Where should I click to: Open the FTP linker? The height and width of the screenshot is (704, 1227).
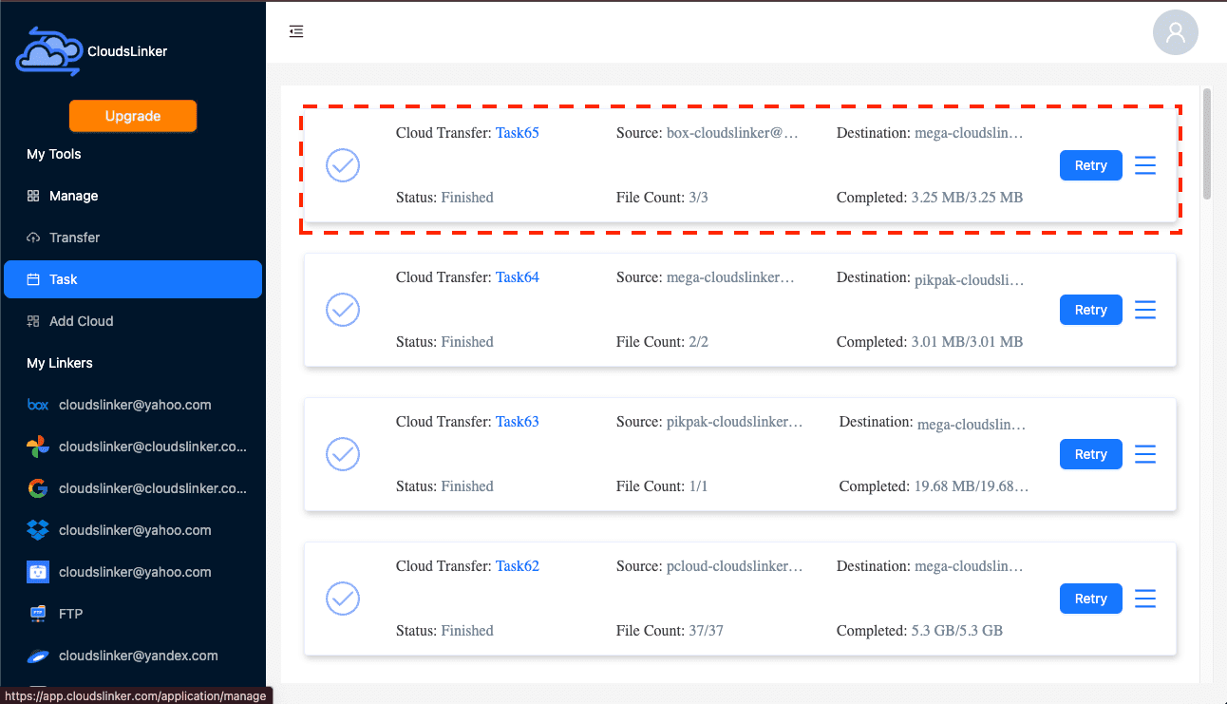tap(132, 614)
